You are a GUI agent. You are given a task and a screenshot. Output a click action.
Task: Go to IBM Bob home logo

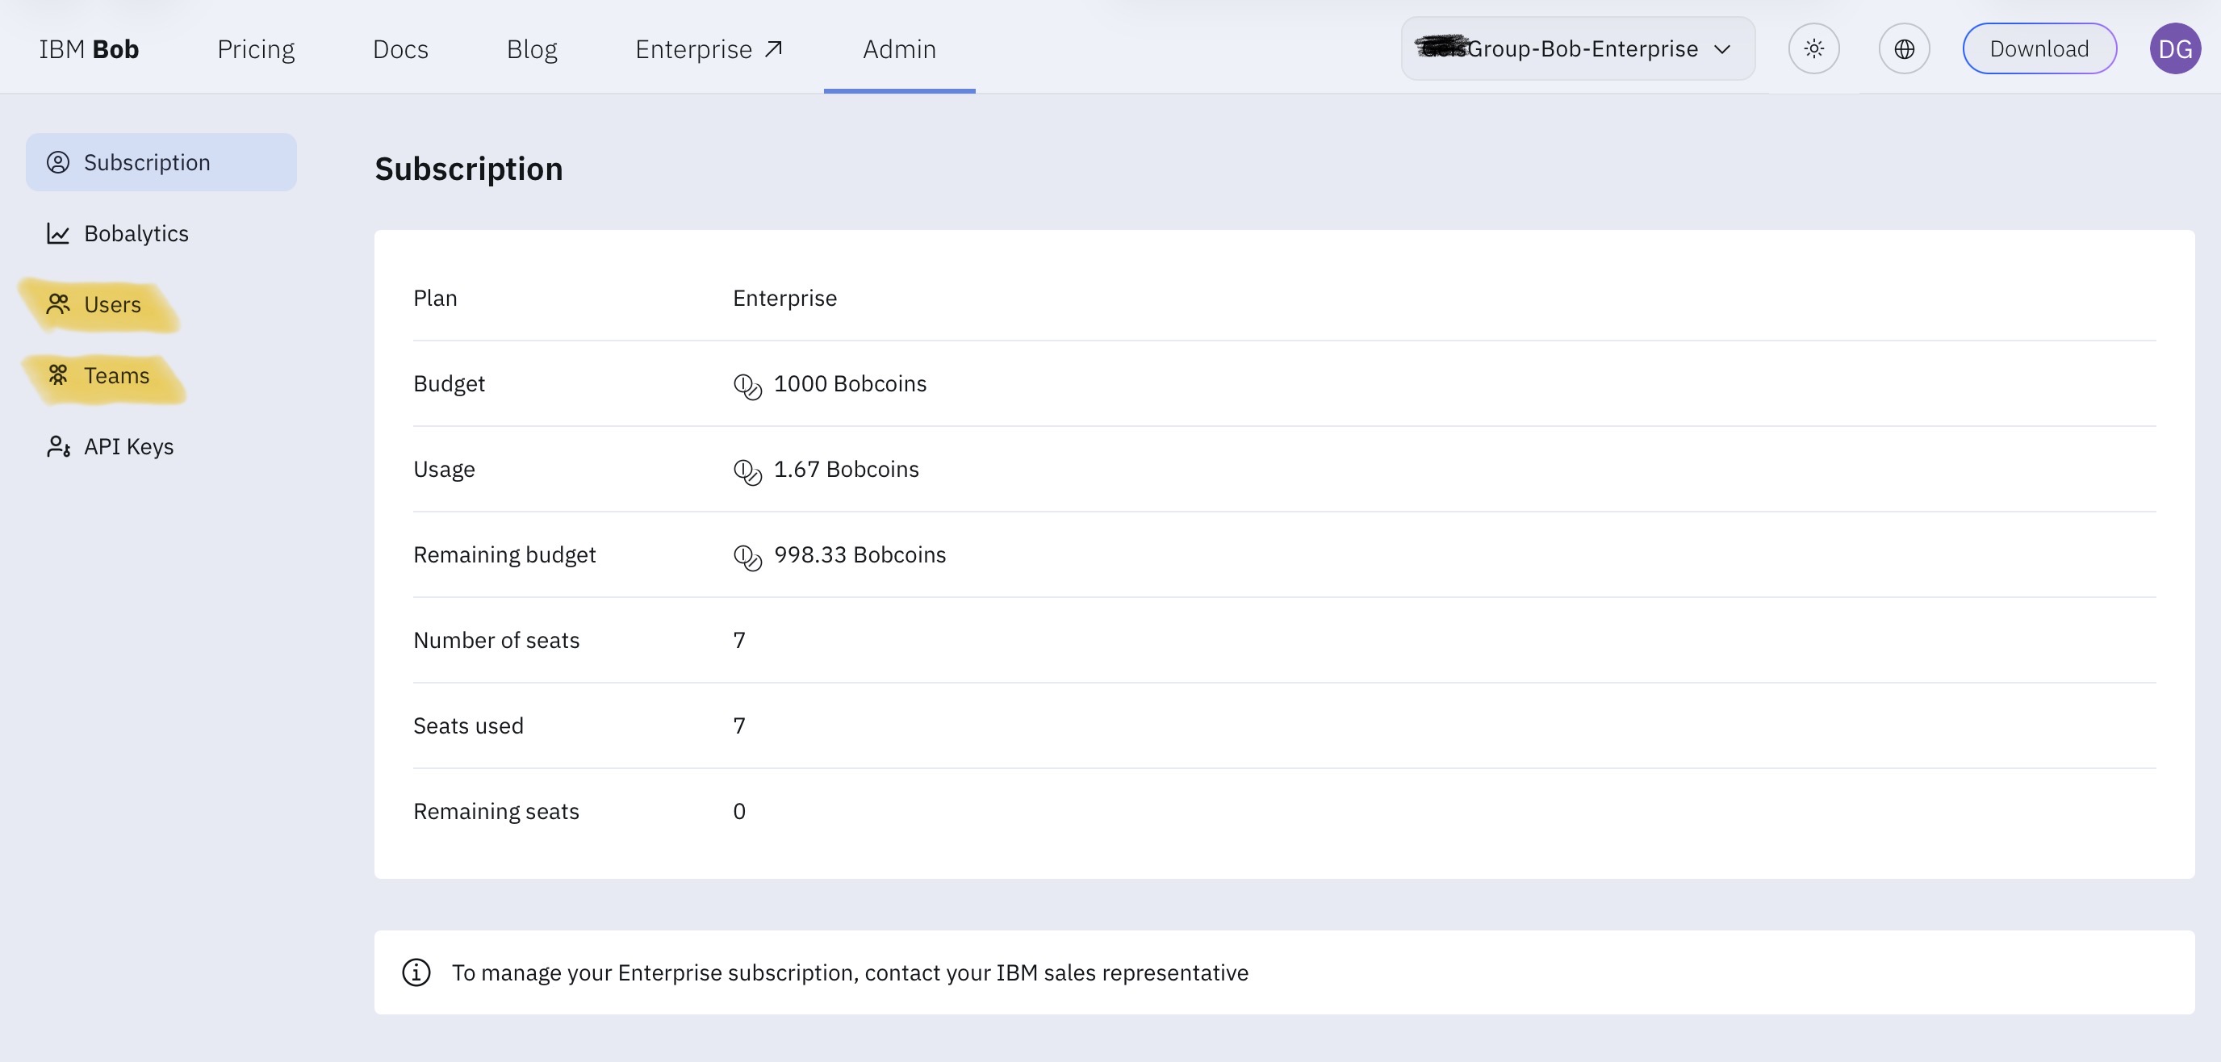click(x=89, y=49)
